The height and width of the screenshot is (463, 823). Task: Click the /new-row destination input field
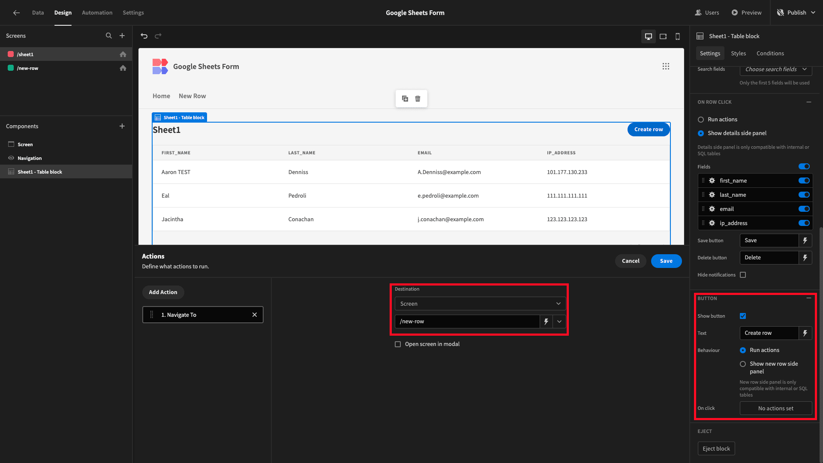point(467,321)
